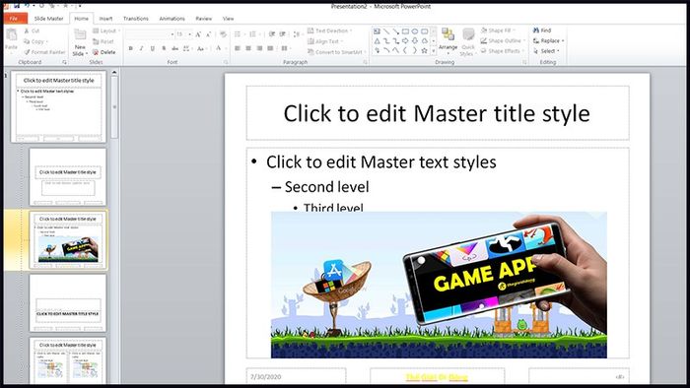Select the top Slide Master thumbnail

(x=59, y=106)
